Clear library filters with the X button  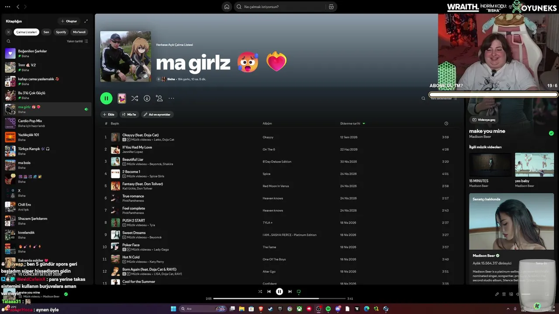point(8,32)
